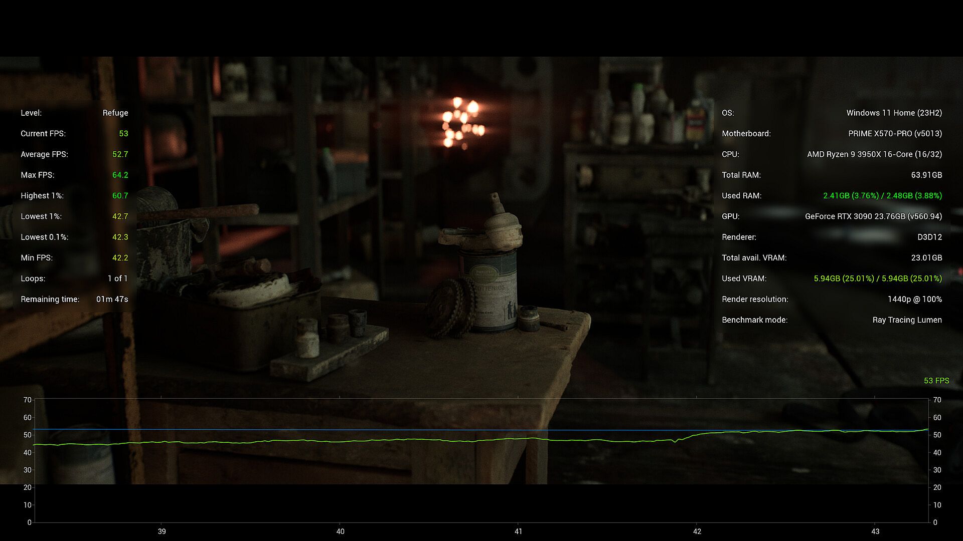Click timeline marker 39 on graph axis
This screenshot has height=541, width=963.
(162, 531)
